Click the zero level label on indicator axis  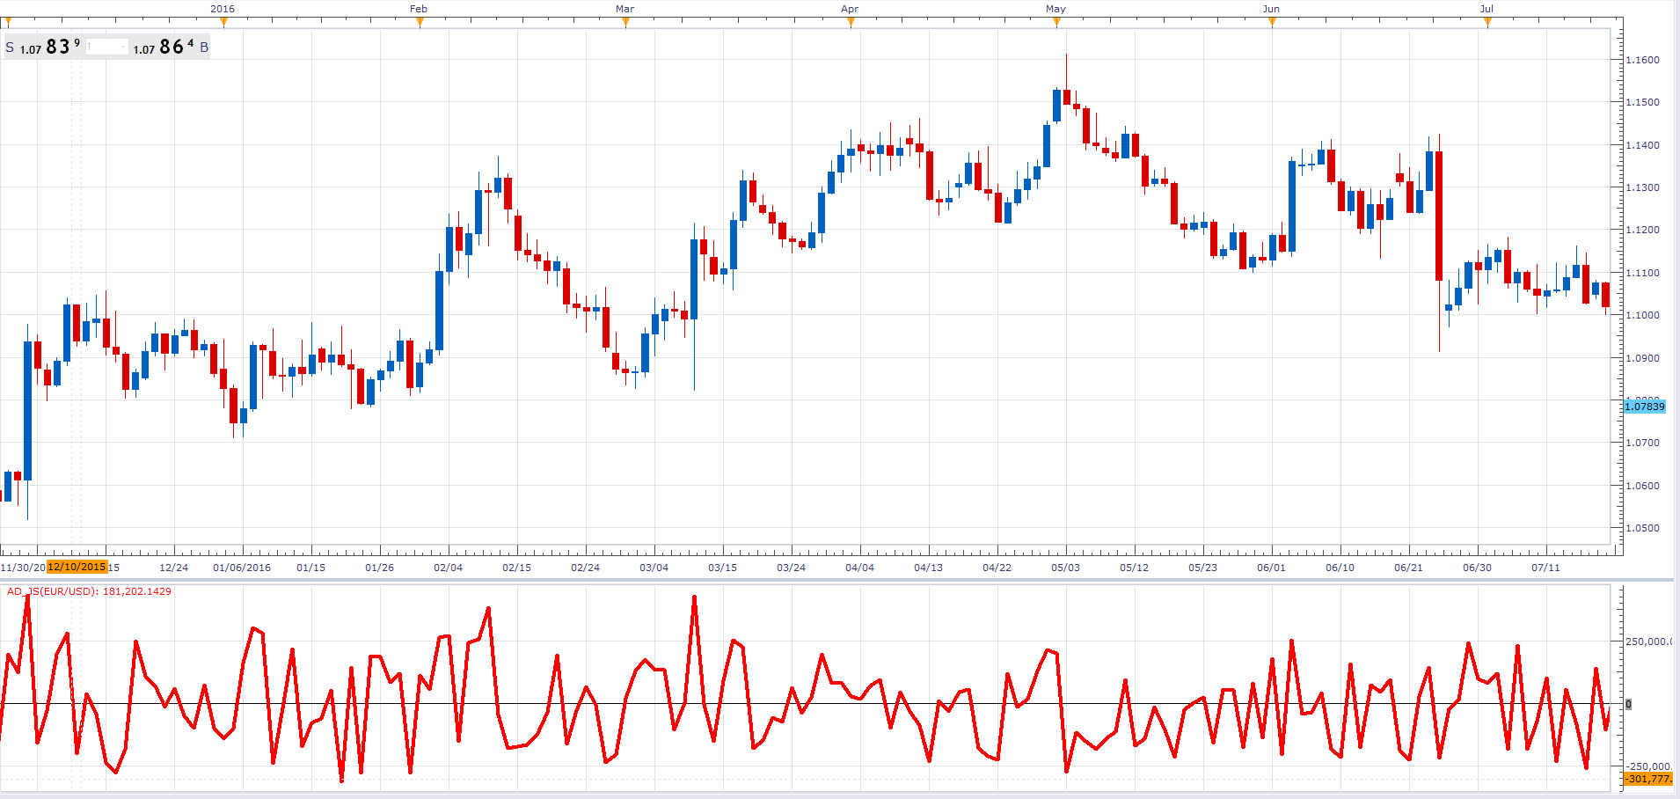[1628, 704]
